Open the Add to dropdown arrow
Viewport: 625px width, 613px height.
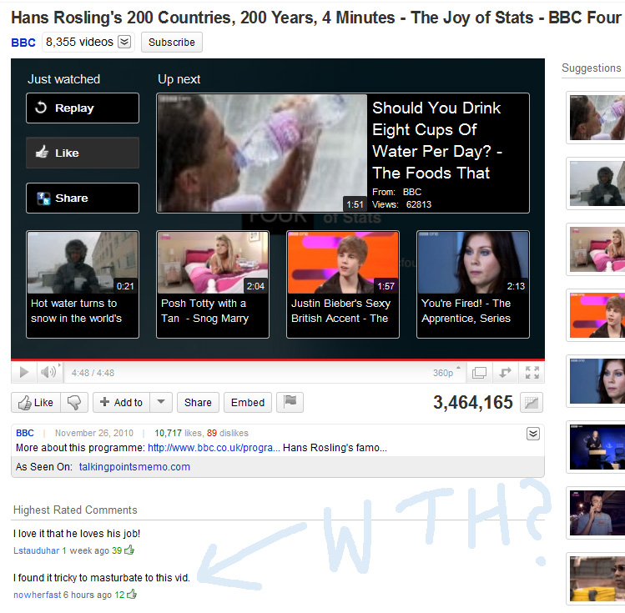coord(161,402)
